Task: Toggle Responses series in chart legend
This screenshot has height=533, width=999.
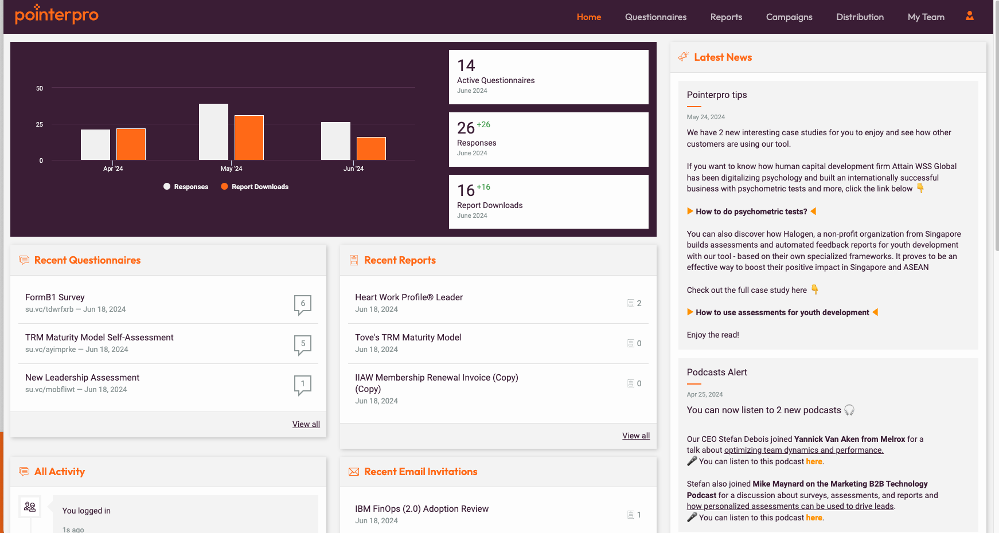Action: click(186, 187)
